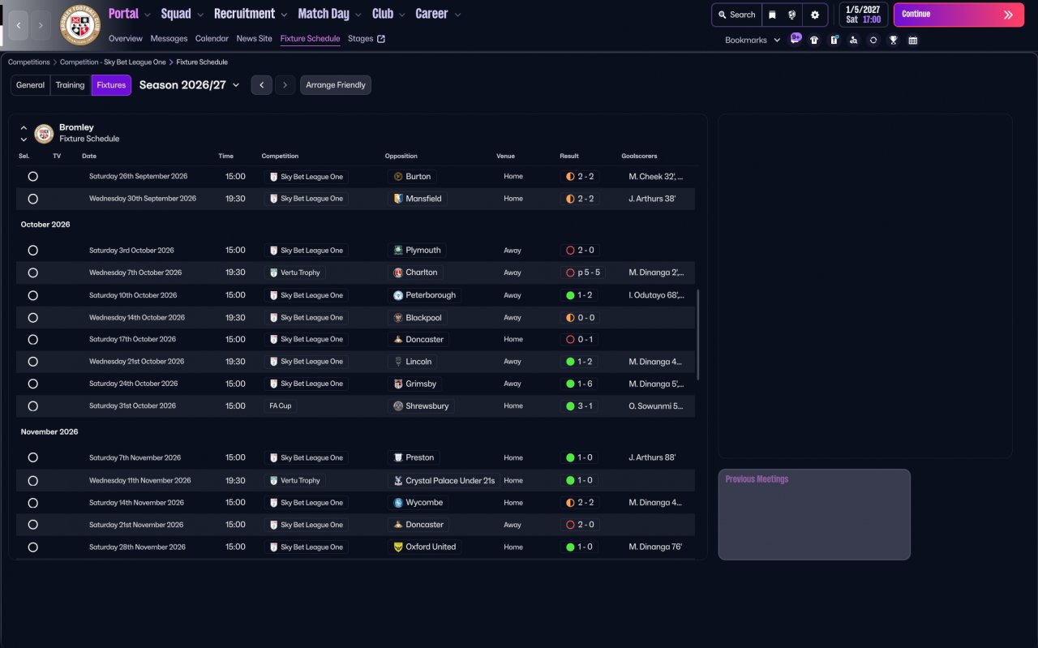Image resolution: width=1038 pixels, height=648 pixels.
Task: Open the Season 2026/27 dropdown
Action: 190,85
